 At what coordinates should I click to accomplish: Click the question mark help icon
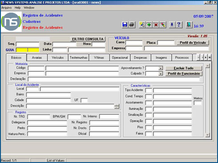179,25
